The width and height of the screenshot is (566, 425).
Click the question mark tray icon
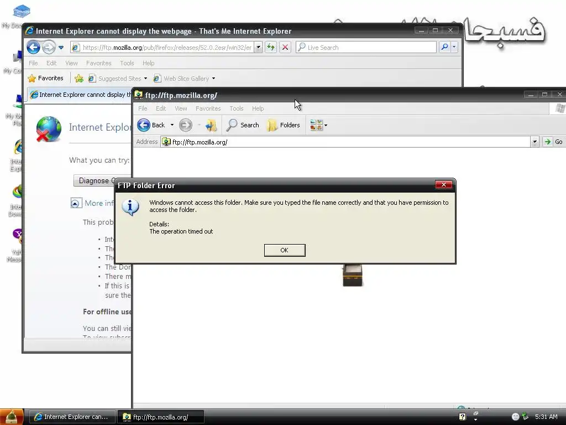coord(463,417)
